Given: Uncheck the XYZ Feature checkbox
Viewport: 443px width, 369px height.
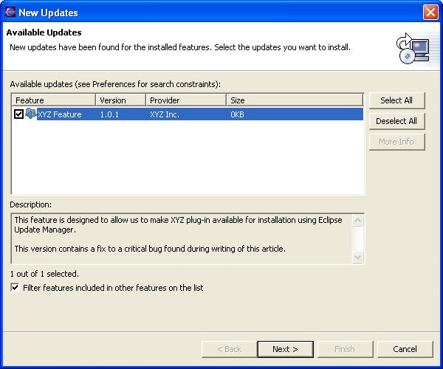Looking at the screenshot, I should (x=18, y=114).
